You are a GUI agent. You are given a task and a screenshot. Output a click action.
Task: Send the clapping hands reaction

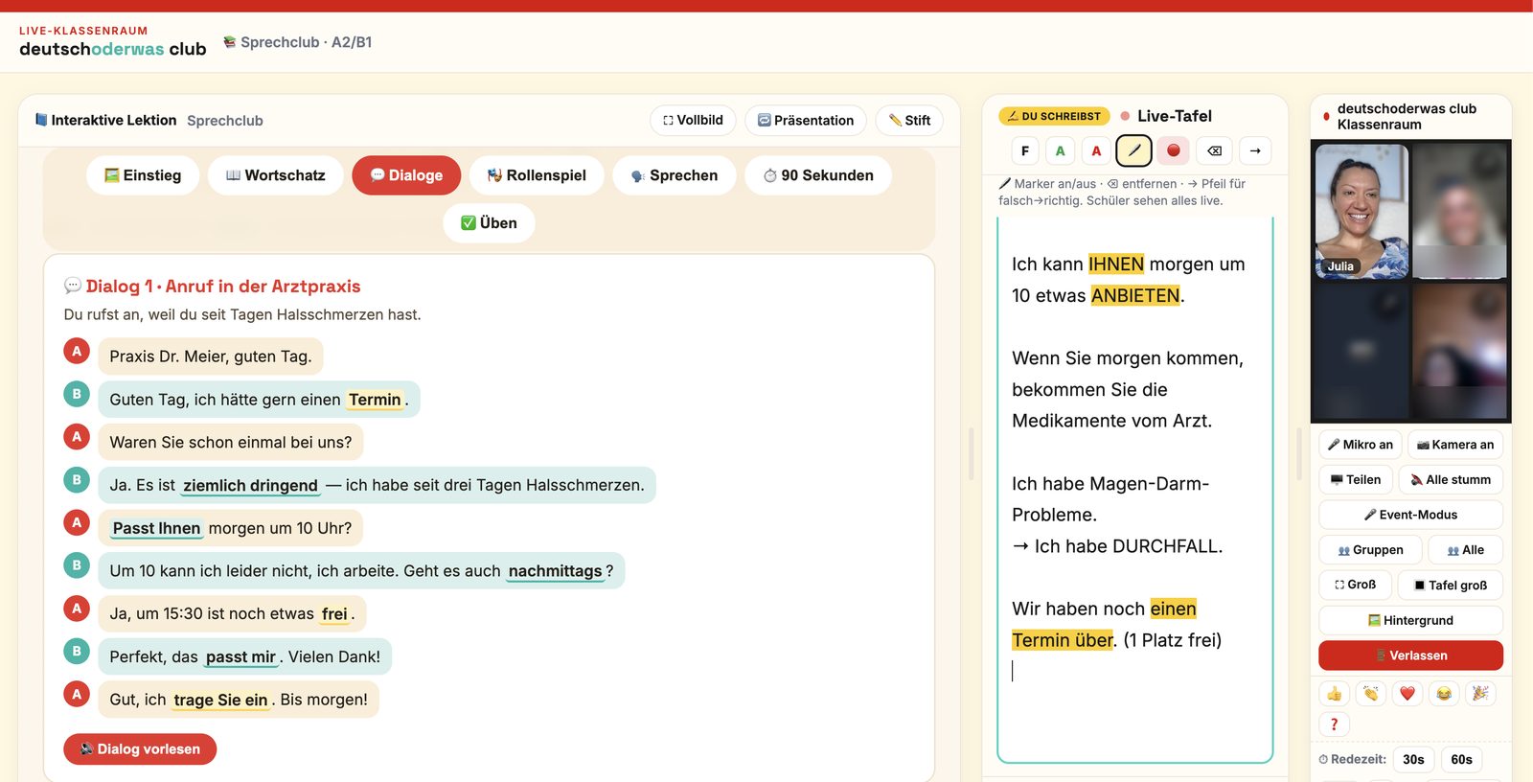[x=1371, y=694]
